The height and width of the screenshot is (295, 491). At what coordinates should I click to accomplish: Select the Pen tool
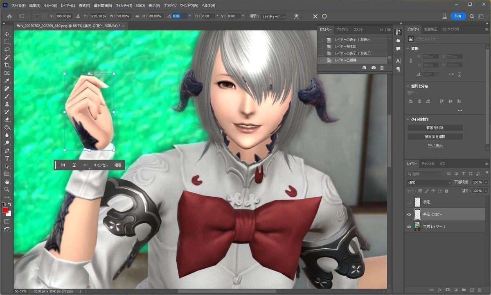tap(7, 151)
